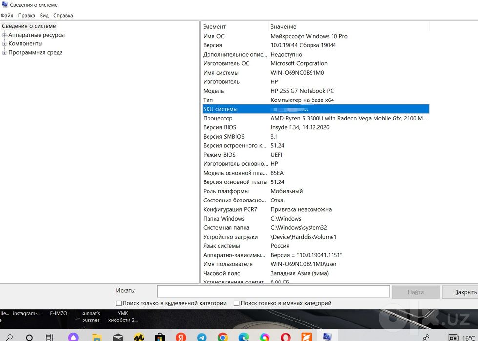
Task: Select the Имя пользователя row
Action: tap(315, 264)
